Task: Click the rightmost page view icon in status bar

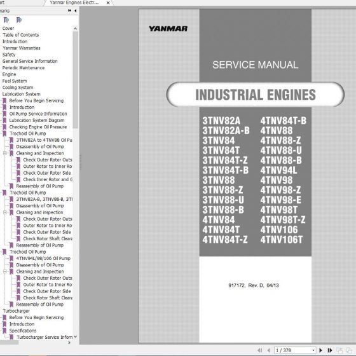Action: (x=349, y=350)
